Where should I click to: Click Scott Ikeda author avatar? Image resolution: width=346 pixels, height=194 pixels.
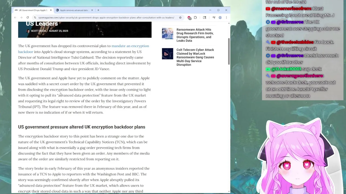point(28,31)
